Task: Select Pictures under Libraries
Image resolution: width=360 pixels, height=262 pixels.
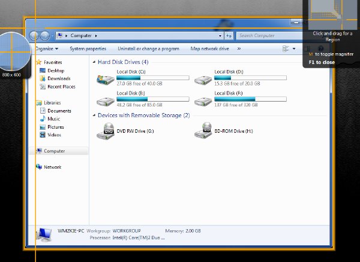Action: [x=56, y=127]
